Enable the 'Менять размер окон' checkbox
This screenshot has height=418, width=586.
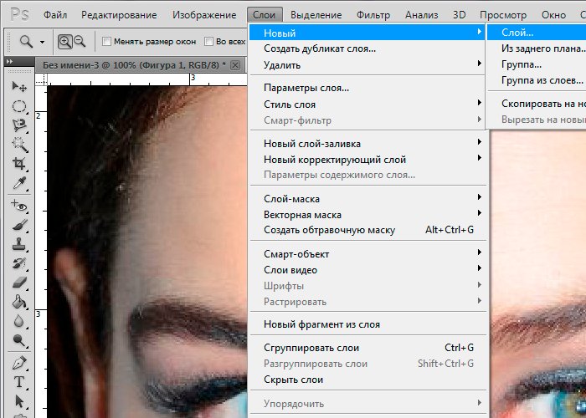coord(106,41)
